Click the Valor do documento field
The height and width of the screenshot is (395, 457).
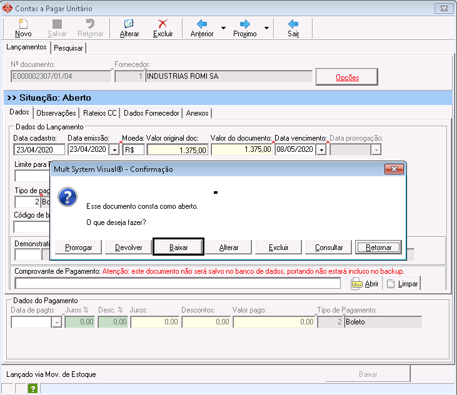pyautogui.click(x=242, y=150)
